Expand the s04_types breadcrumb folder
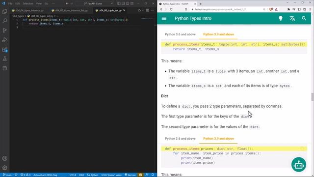314x177 pixels. 18,16
